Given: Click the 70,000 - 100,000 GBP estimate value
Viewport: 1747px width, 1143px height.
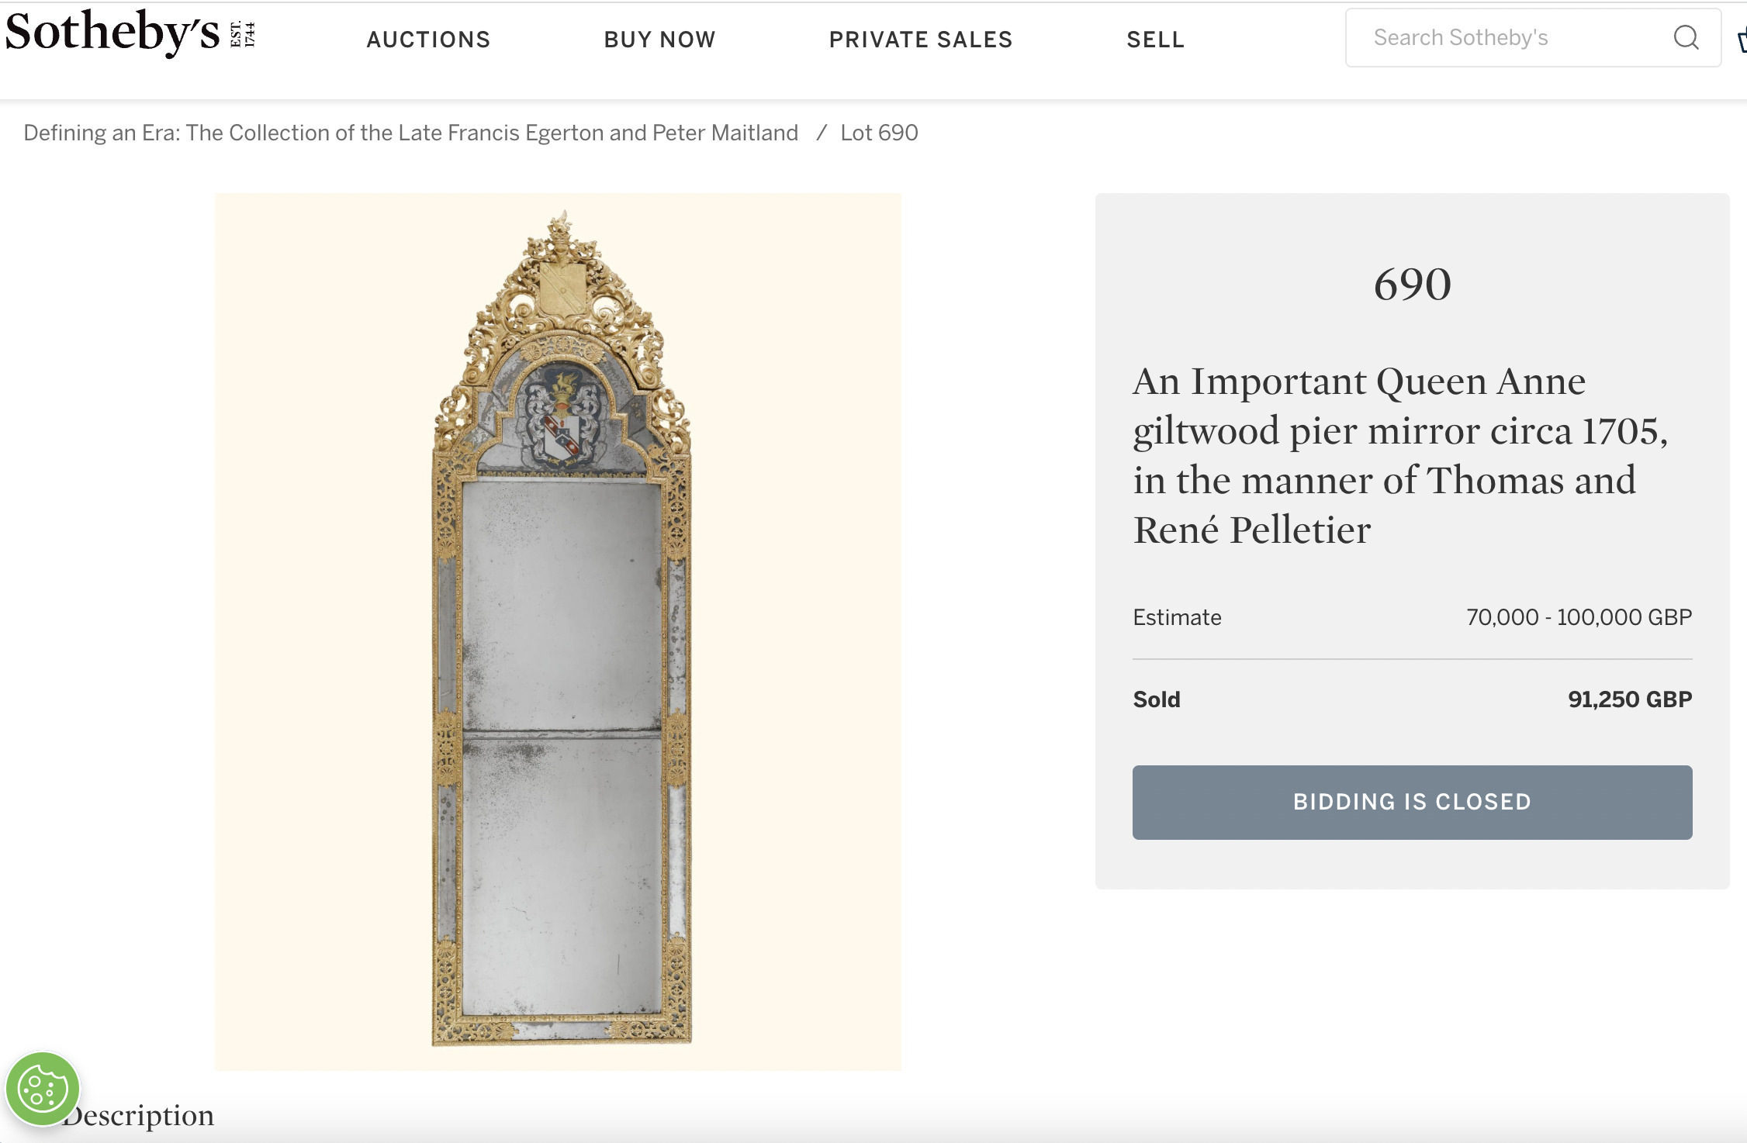Looking at the screenshot, I should [1579, 617].
